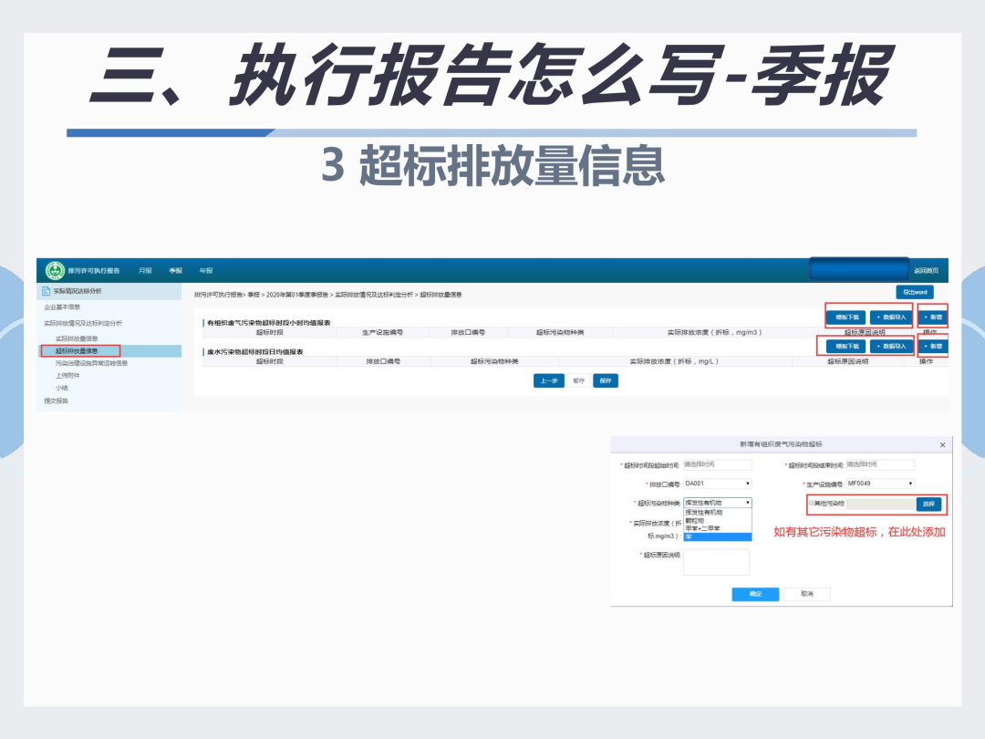Open the 生产设施编号 MF0049 dropdown

pos(881,484)
